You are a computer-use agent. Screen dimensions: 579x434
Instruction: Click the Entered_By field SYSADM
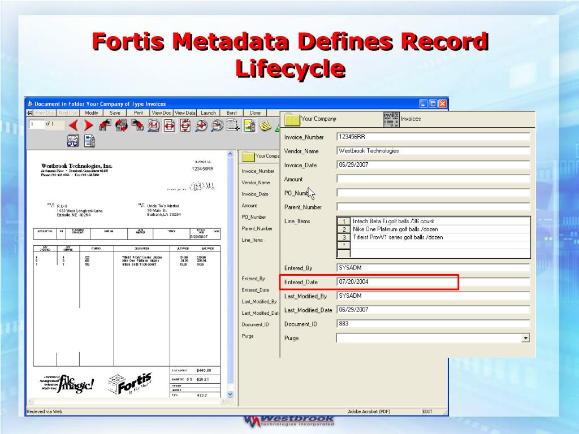tap(433, 268)
